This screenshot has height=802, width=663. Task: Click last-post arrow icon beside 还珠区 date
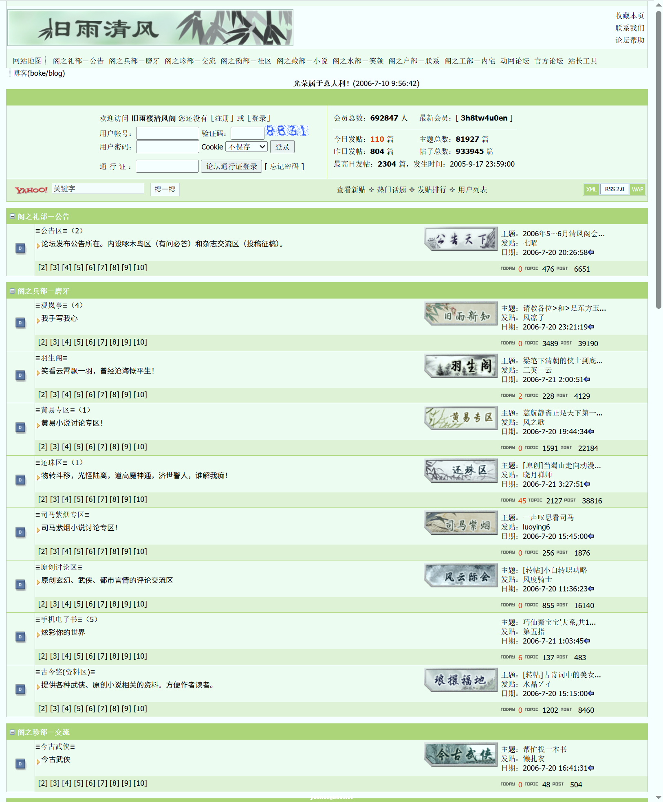click(x=587, y=484)
